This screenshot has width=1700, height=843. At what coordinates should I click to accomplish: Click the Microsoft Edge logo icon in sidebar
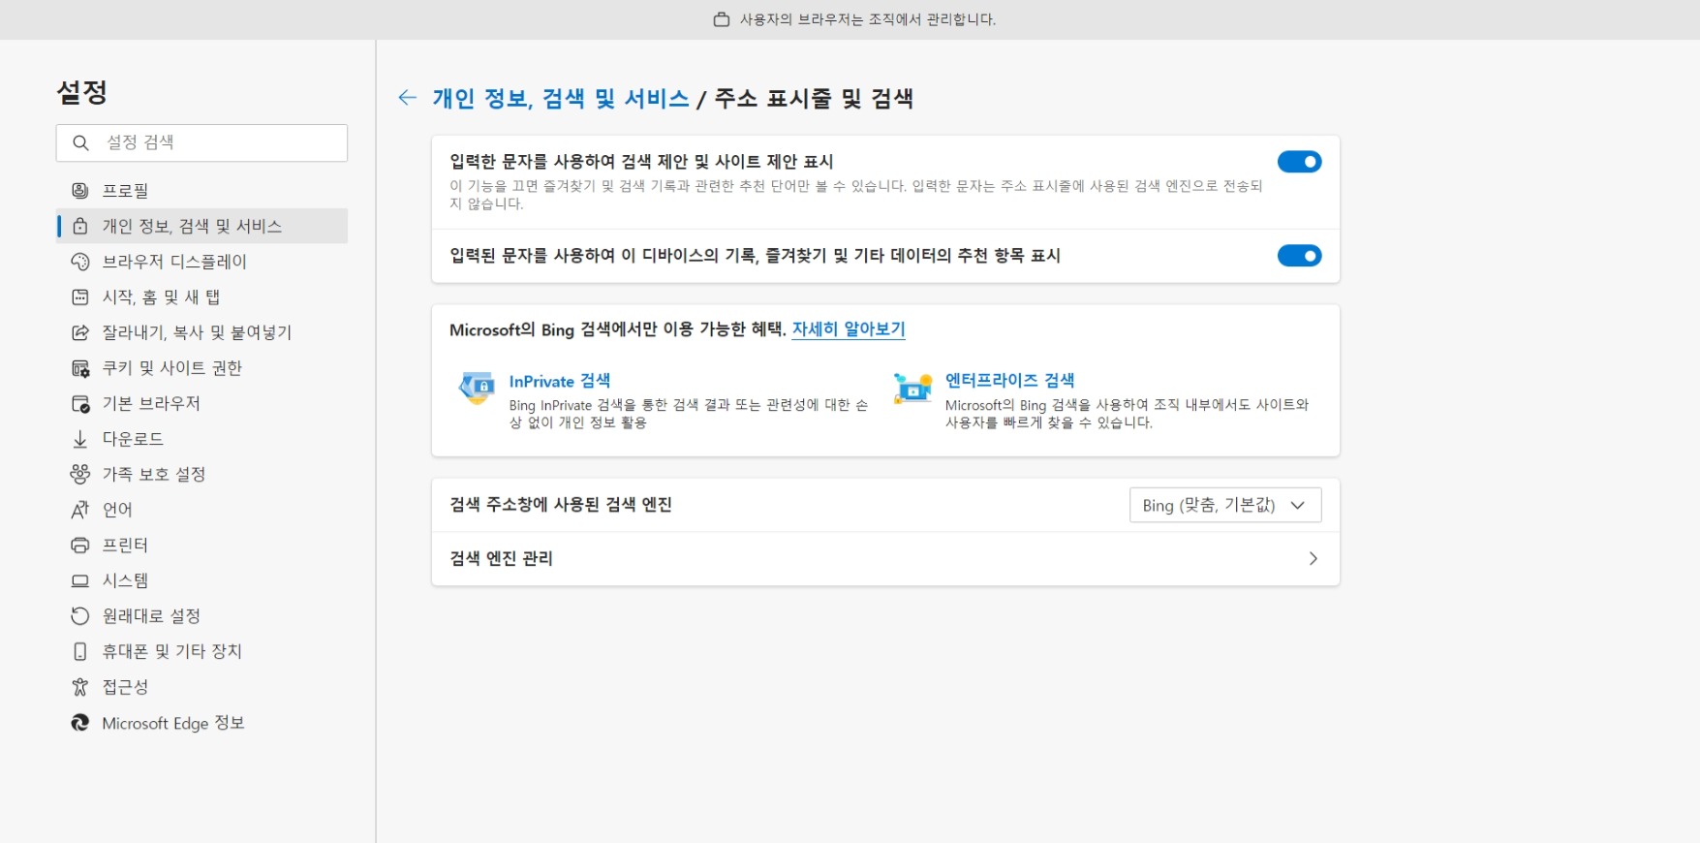[80, 723]
